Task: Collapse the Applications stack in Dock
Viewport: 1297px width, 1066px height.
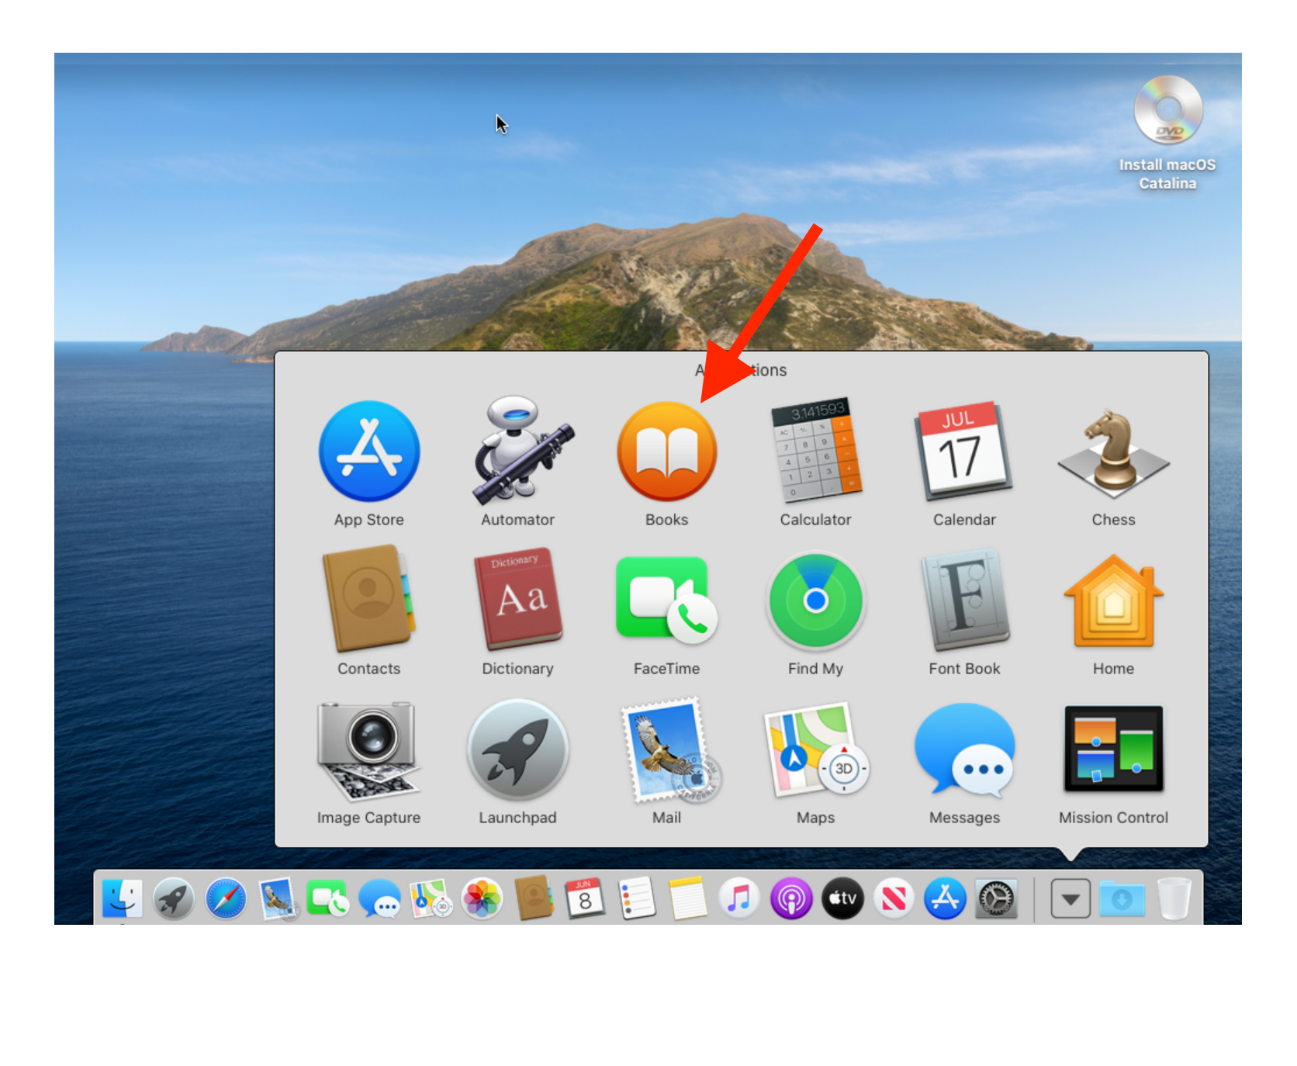Action: click(1071, 899)
